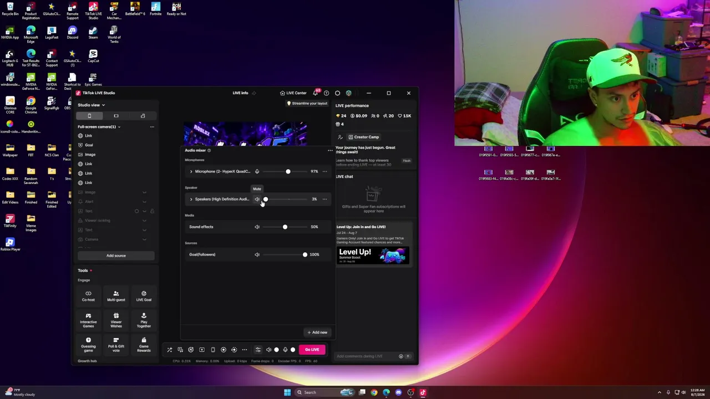710x399 pixels.
Task: Expand the dimmed Camera source chevron
Action: tap(144, 239)
